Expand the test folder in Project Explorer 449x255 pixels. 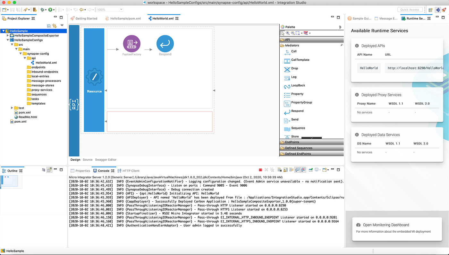point(12,108)
